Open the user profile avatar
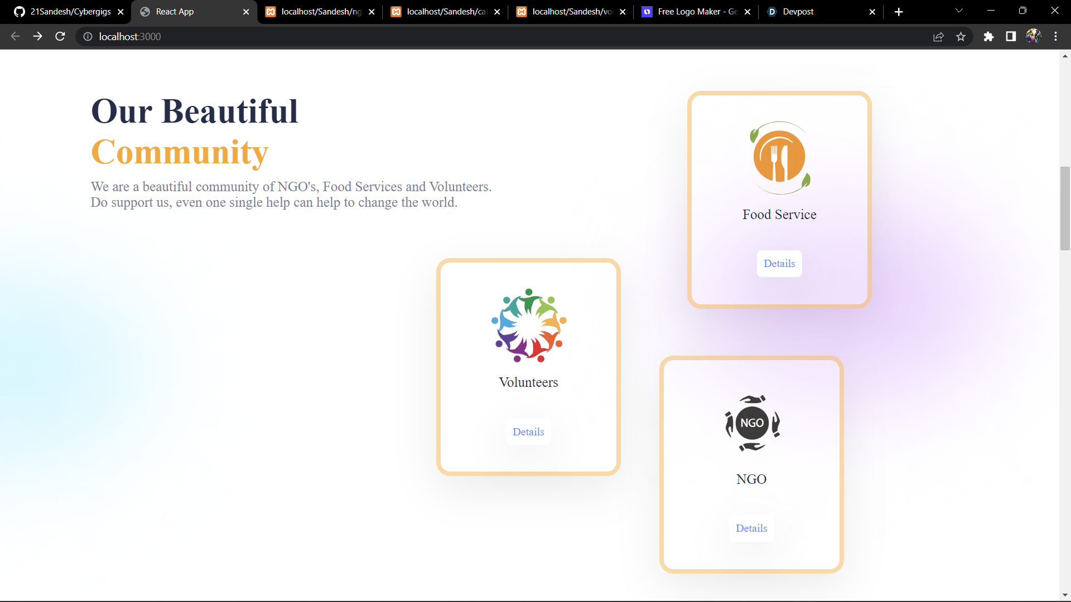Viewport: 1071px width, 602px height. tap(1033, 36)
